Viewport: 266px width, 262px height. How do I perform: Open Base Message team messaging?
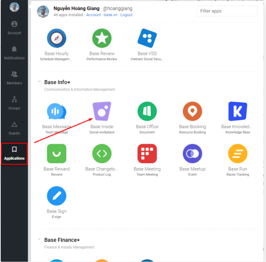click(x=56, y=111)
